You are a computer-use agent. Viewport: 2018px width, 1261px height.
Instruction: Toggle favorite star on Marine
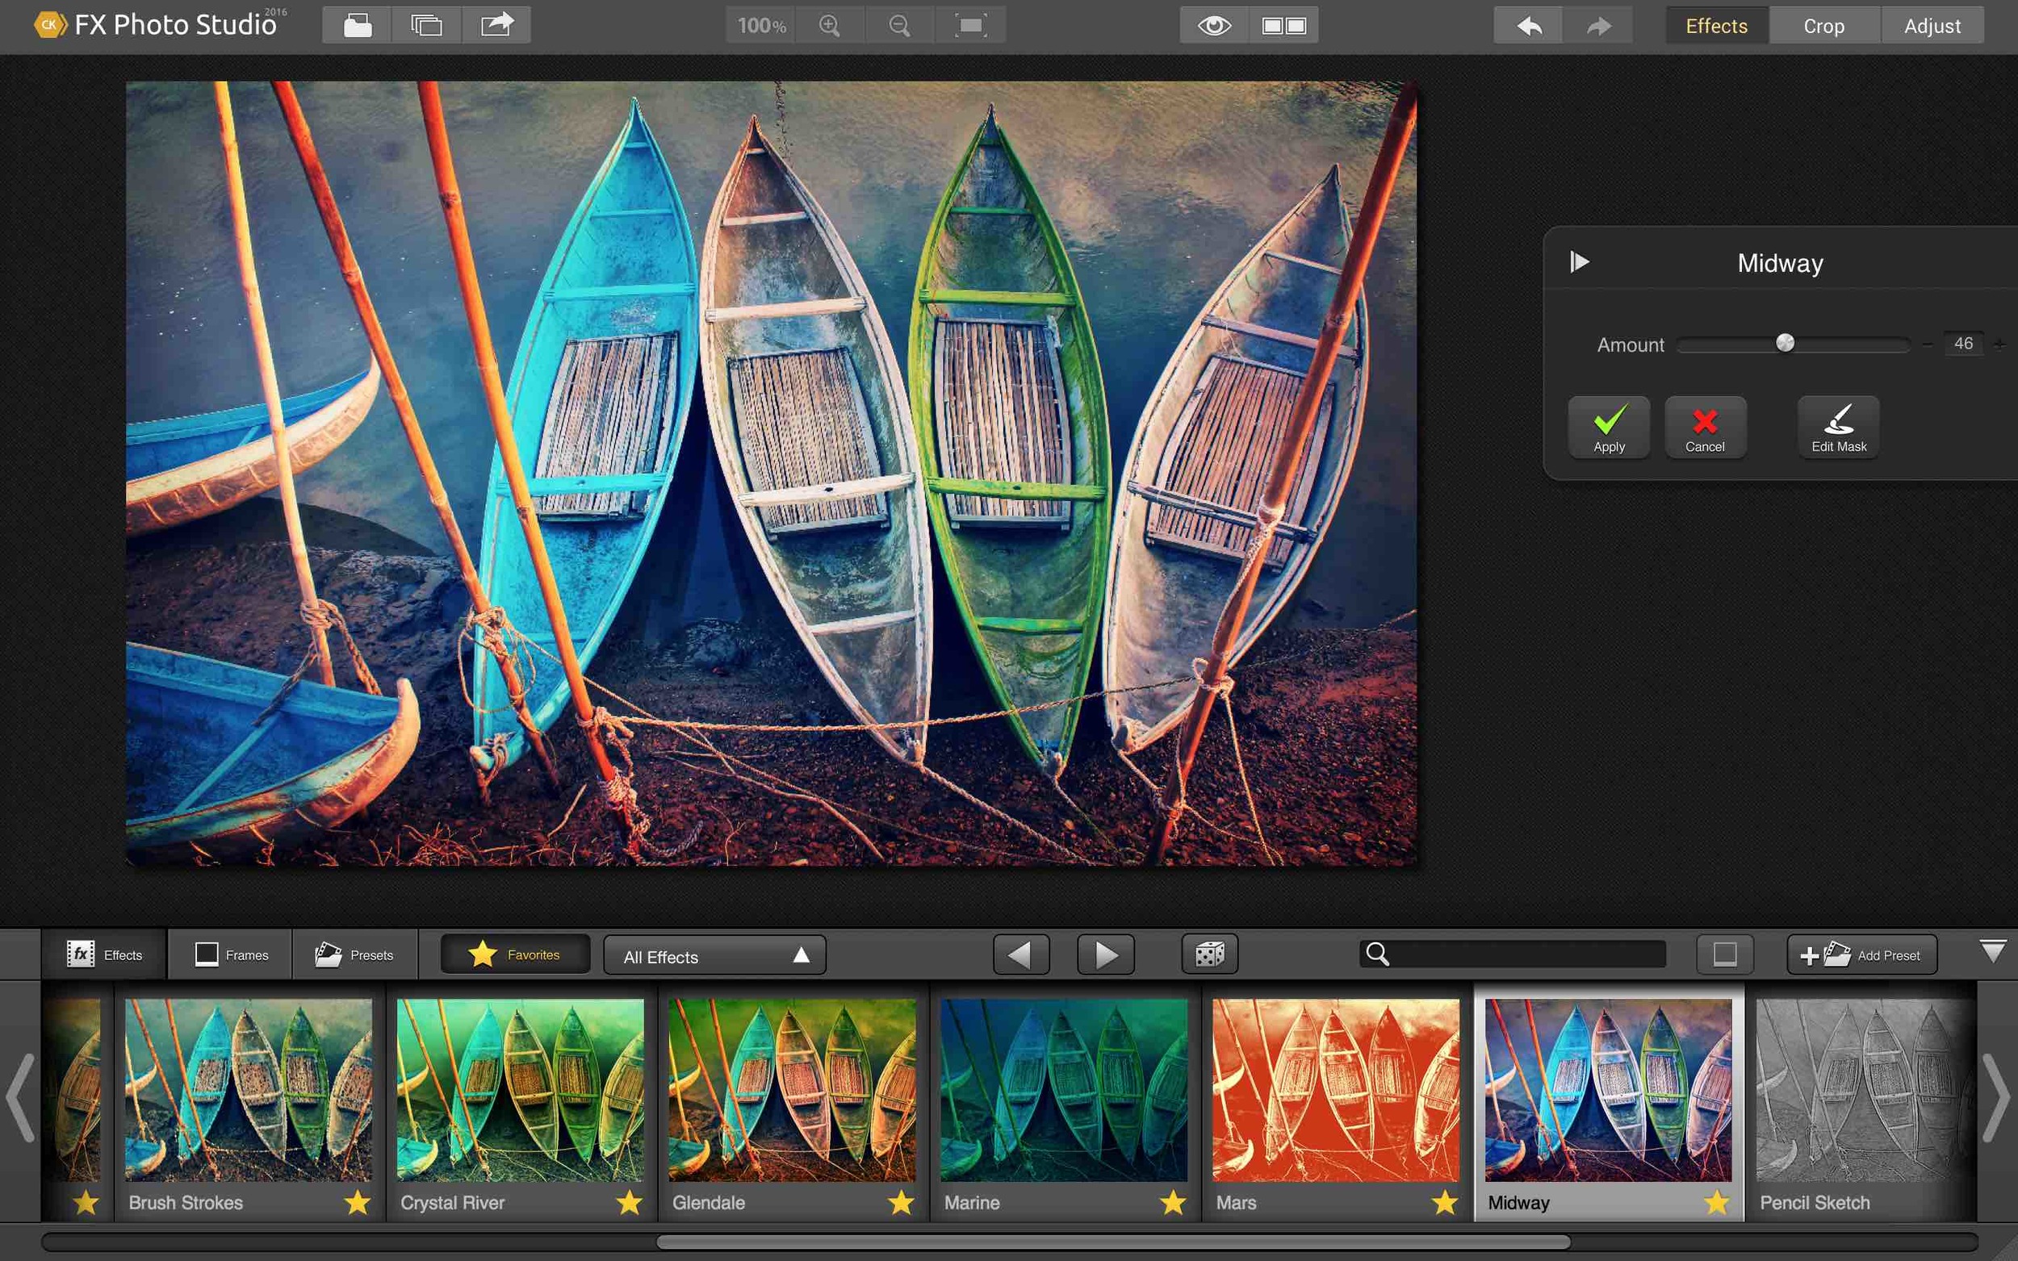[x=1173, y=1202]
